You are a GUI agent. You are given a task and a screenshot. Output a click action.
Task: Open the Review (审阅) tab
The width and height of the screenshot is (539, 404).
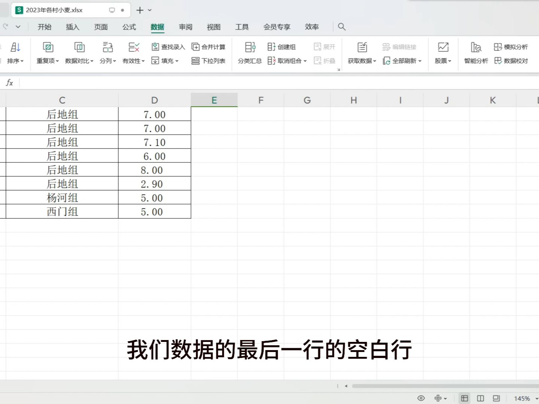coord(185,27)
